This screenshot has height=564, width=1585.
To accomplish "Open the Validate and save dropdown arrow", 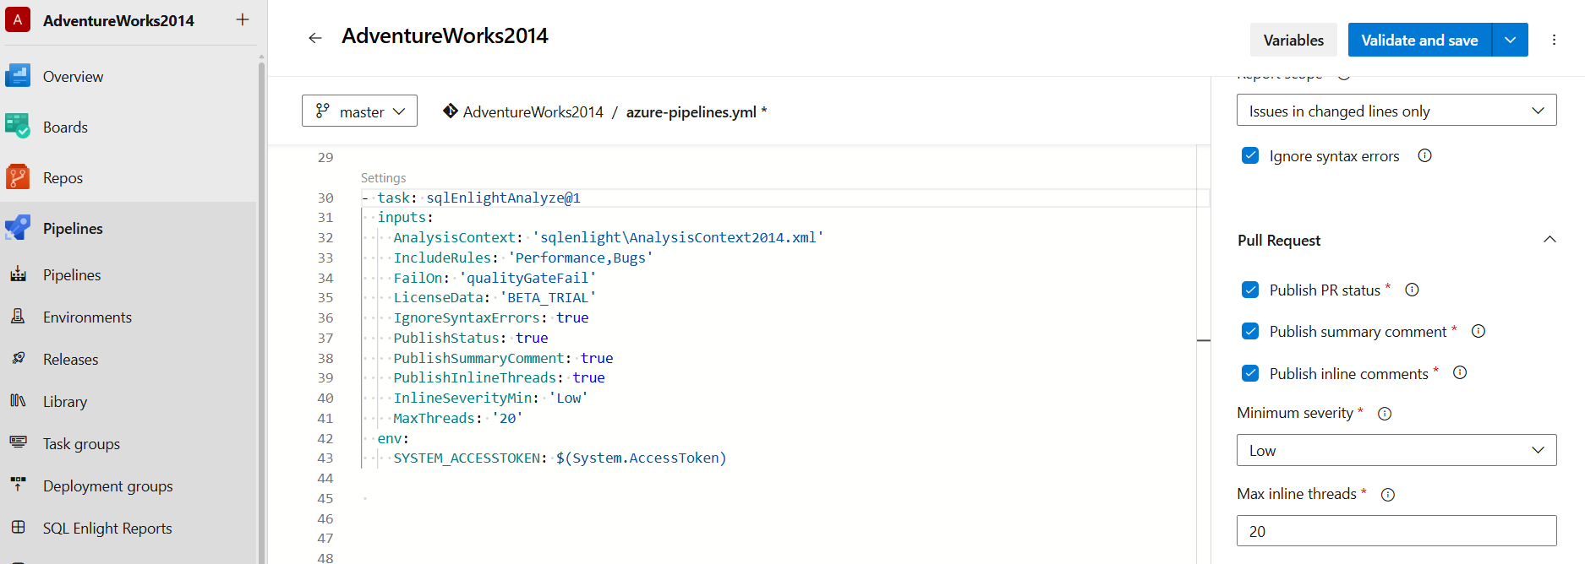I will 1511,40.
